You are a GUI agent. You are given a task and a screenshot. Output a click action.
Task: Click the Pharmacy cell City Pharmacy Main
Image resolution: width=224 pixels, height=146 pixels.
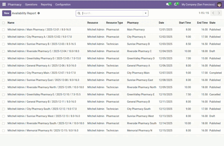click(138, 73)
